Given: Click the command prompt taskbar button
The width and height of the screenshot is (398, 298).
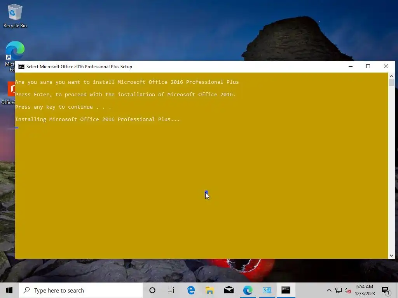Looking at the screenshot, I should click(286, 290).
